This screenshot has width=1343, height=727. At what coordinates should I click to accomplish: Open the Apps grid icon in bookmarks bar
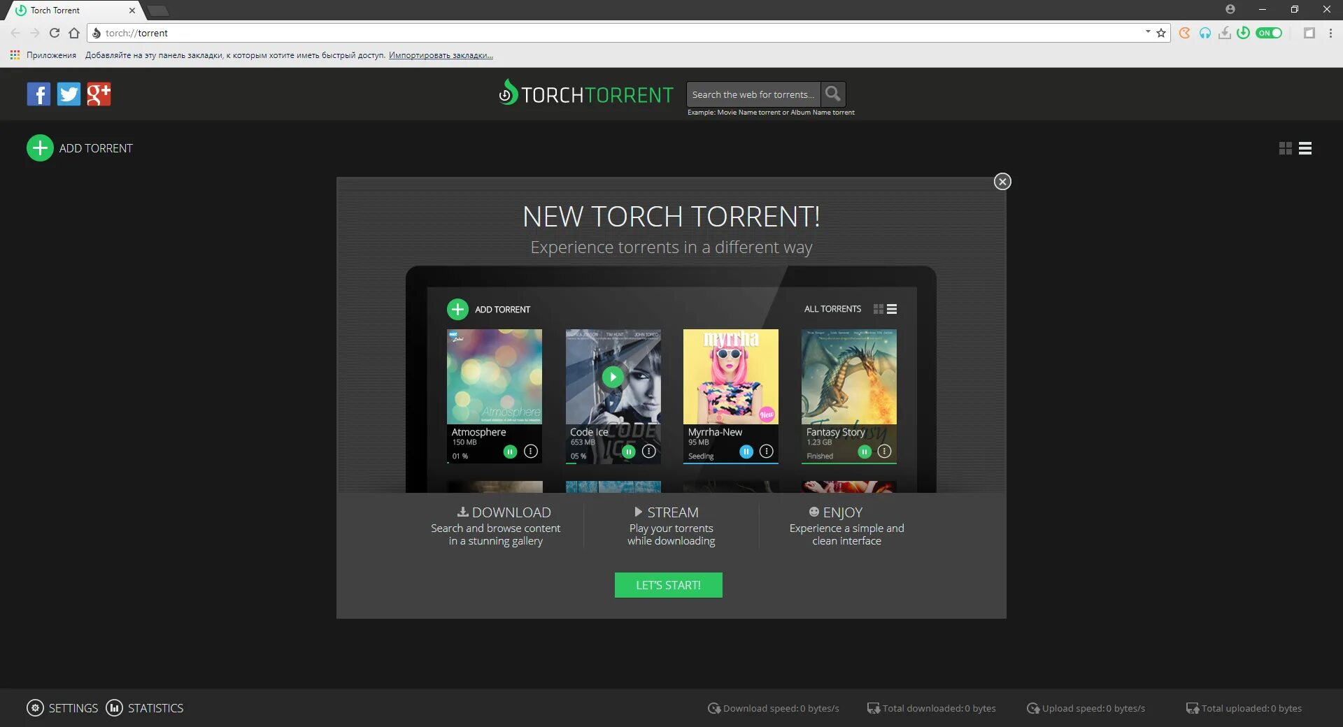15,55
